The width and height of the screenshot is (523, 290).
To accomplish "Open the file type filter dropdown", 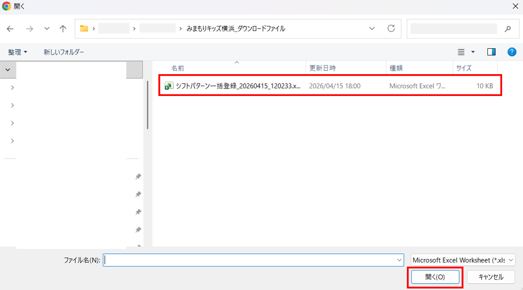I will pos(463,260).
